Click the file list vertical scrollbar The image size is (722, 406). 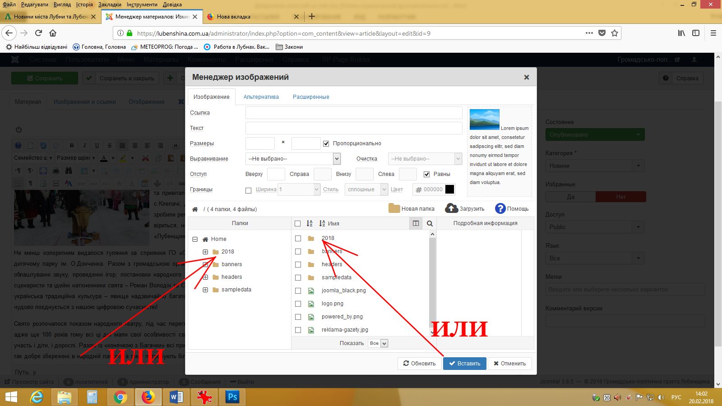(x=432, y=283)
